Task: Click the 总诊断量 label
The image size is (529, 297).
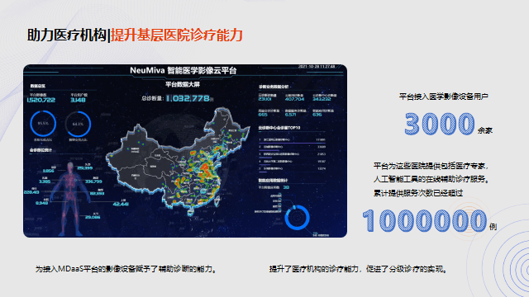Action: [152, 98]
